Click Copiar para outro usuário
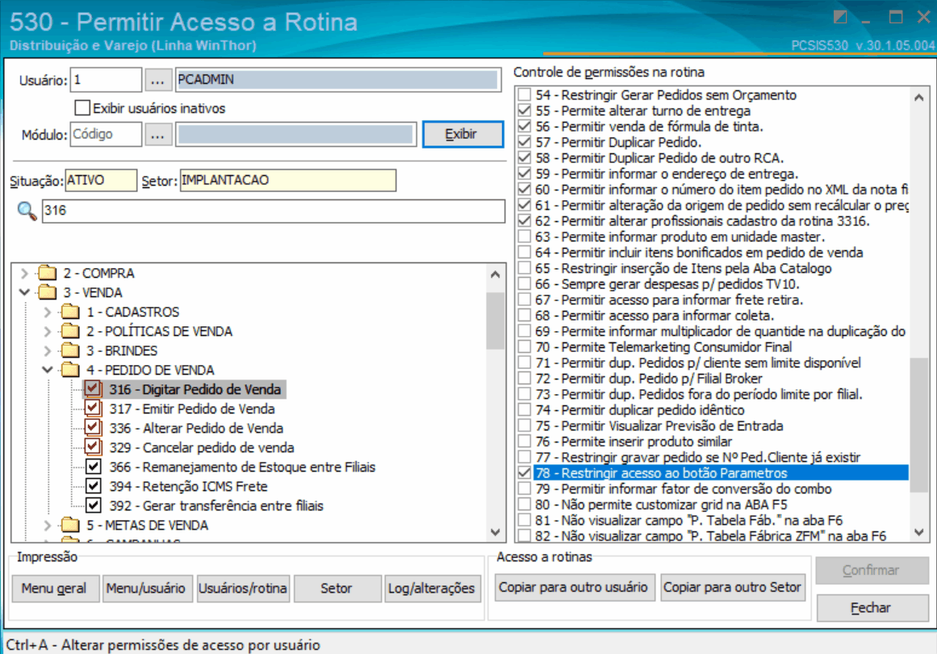The height and width of the screenshot is (654, 937). point(574,588)
